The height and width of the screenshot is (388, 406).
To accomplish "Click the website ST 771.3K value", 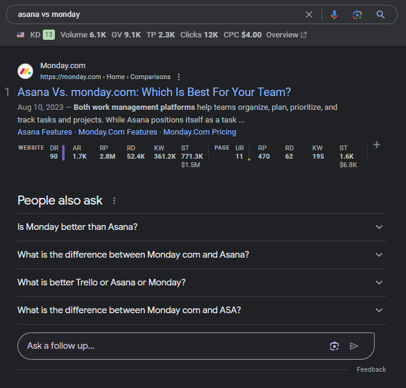I will point(192,156).
